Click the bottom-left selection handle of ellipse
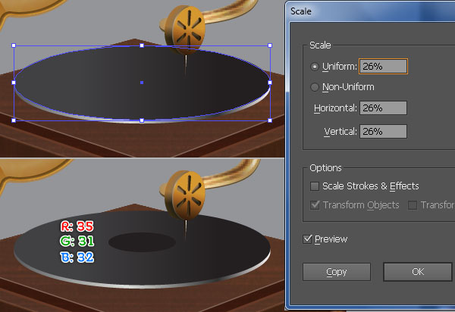The width and height of the screenshot is (455, 312). [x=14, y=120]
